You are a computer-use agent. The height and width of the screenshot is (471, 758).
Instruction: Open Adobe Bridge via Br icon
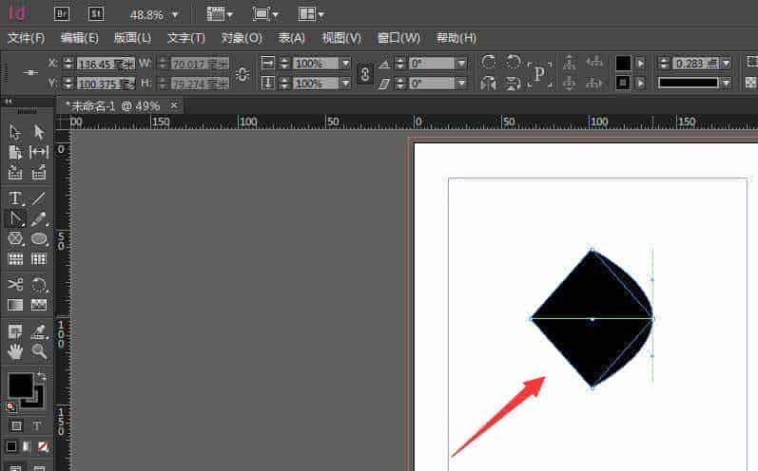coord(62,13)
